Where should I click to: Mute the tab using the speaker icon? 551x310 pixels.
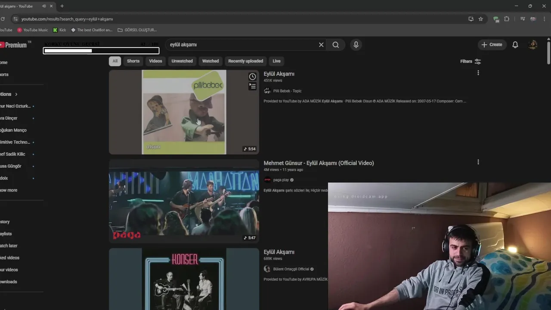(x=44, y=6)
